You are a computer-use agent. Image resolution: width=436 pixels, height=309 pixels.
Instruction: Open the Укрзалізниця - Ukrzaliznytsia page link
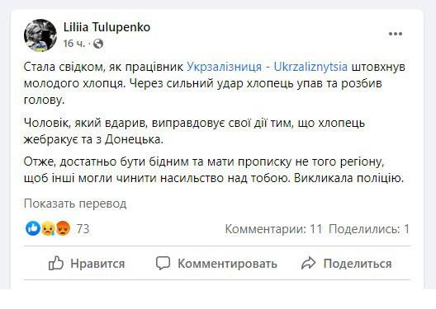click(267, 67)
